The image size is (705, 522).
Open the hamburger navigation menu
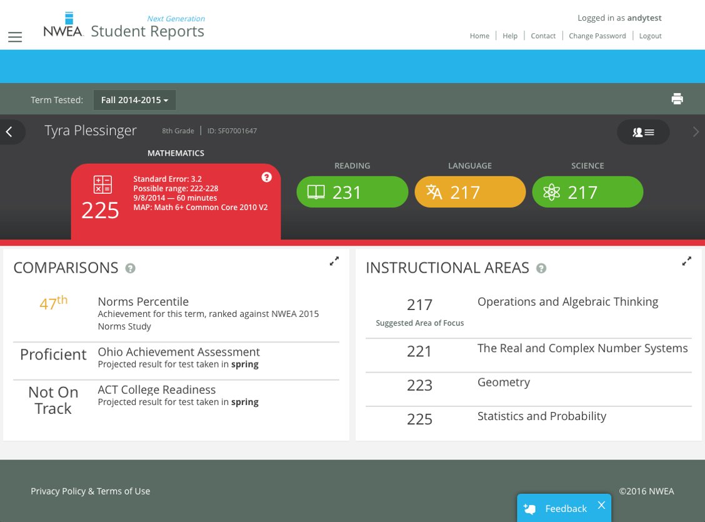tap(15, 37)
